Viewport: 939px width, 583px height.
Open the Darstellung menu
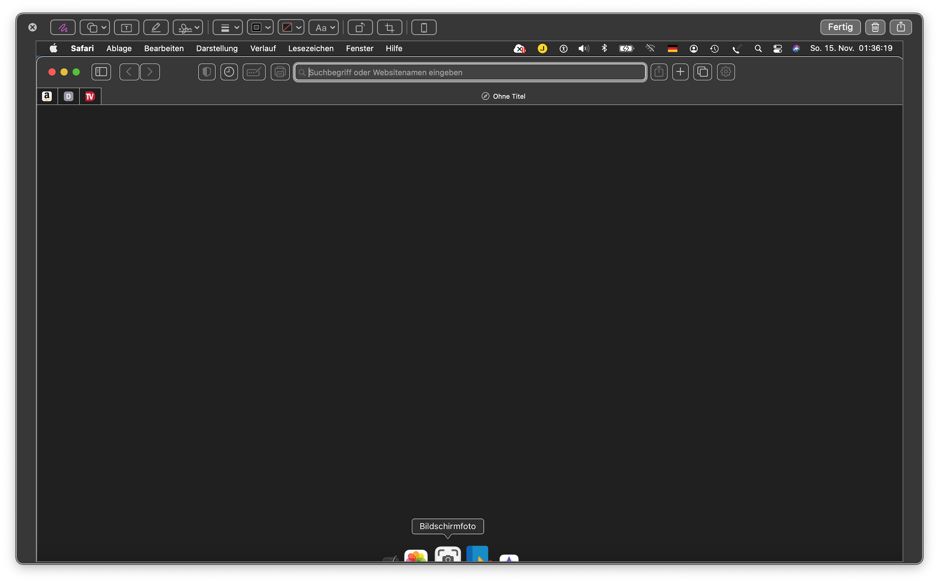(217, 48)
